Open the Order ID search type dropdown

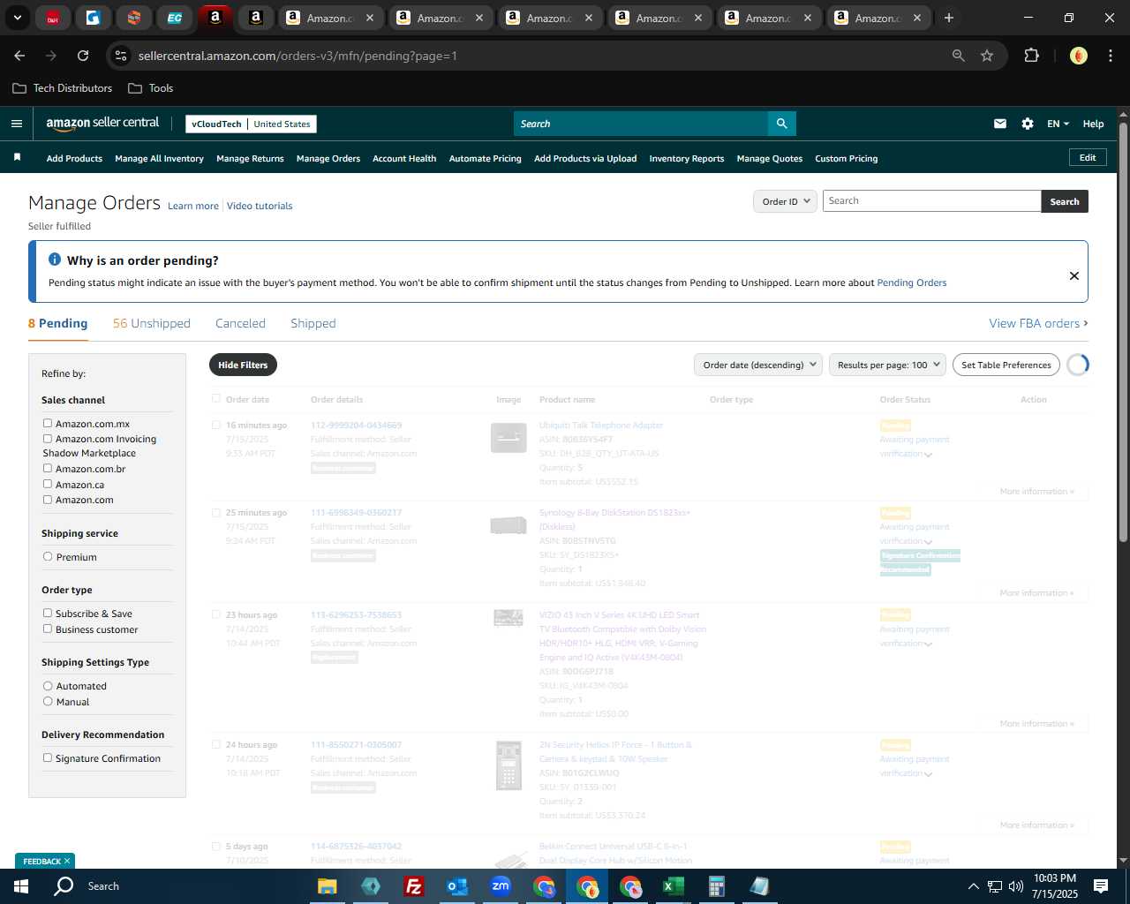pyautogui.click(x=785, y=201)
